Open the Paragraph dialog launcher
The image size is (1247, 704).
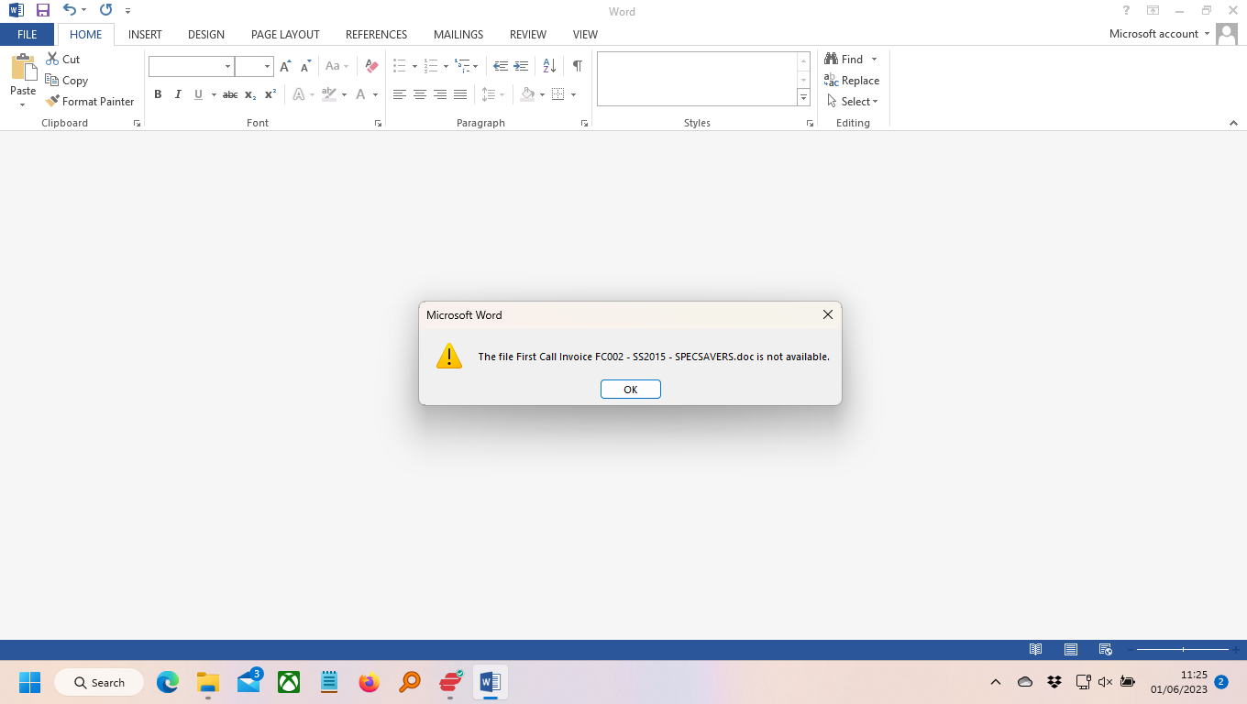coord(584,123)
